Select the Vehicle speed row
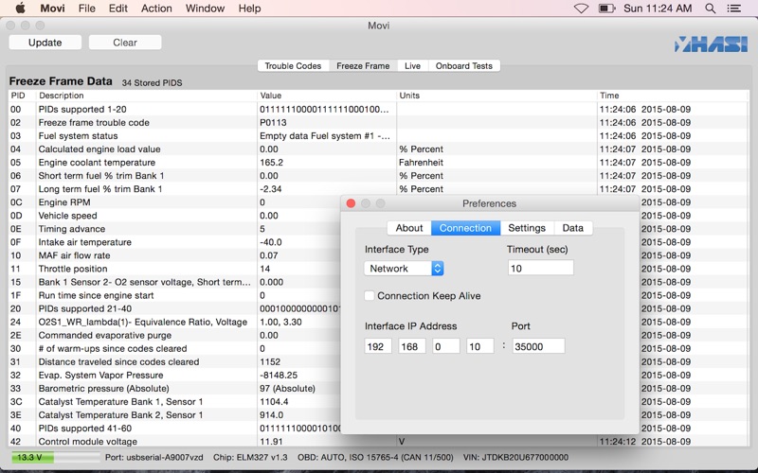The height and width of the screenshot is (473, 758). point(174,216)
